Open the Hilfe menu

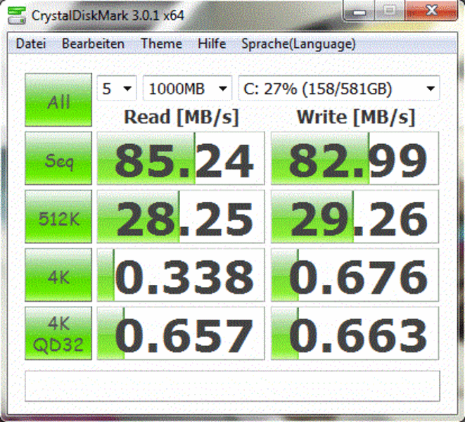212,44
